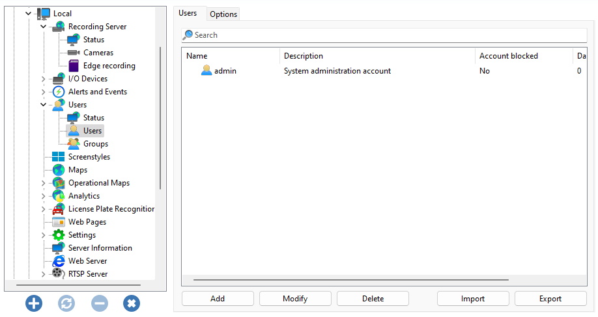Click the user list horizontal scrollbar
The image size is (598, 317).
click(x=351, y=280)
